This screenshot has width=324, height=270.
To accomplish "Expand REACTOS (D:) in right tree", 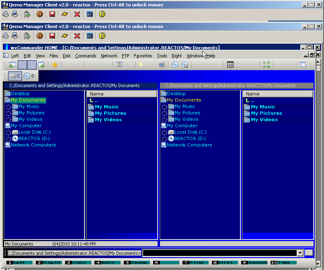I will click(x=164, y=139).
